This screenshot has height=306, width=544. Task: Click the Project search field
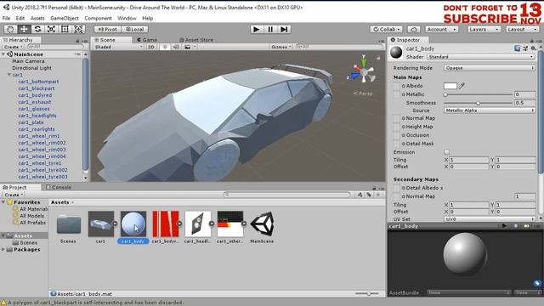(x=287, y=195)
